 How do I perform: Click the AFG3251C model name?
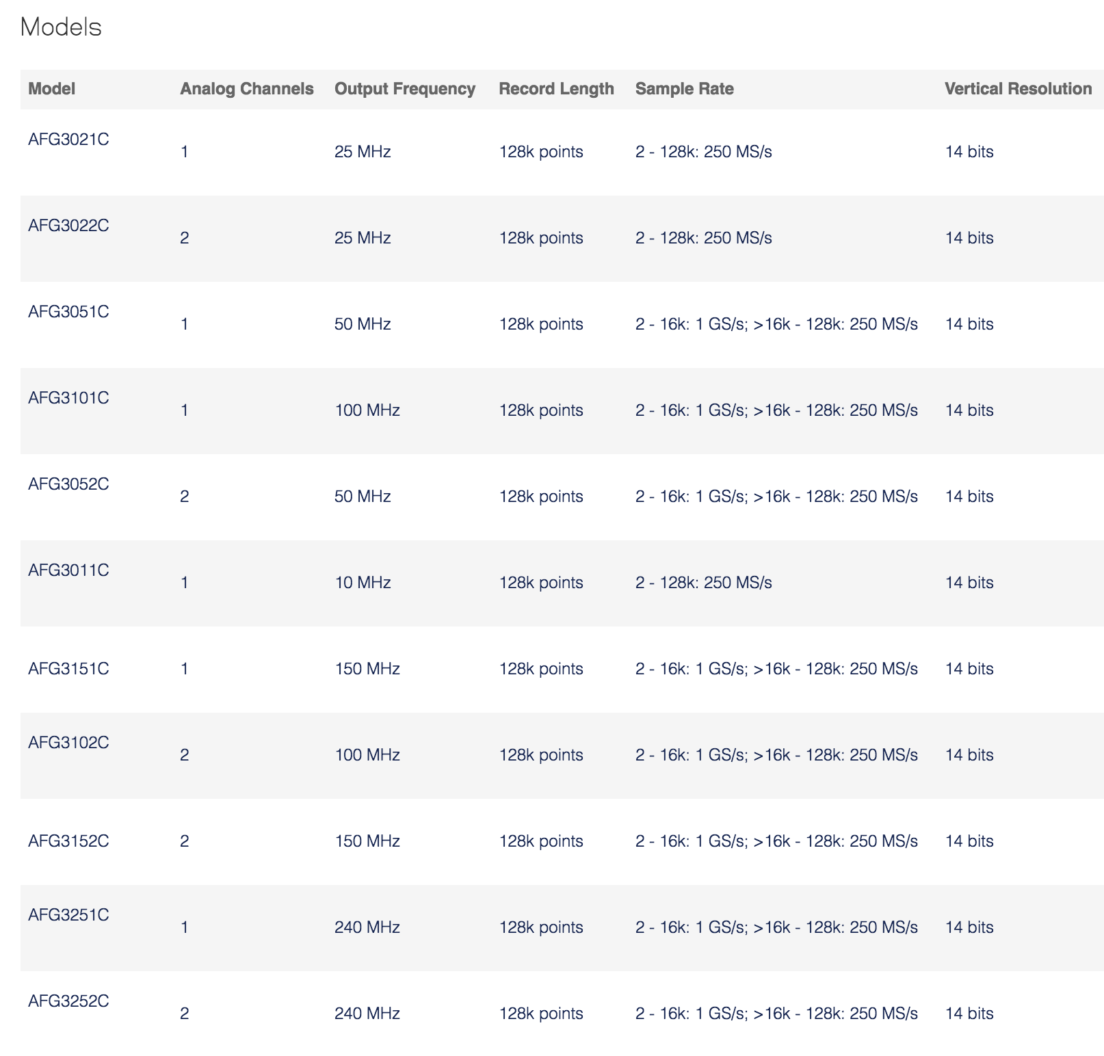[x=68, y=915]
